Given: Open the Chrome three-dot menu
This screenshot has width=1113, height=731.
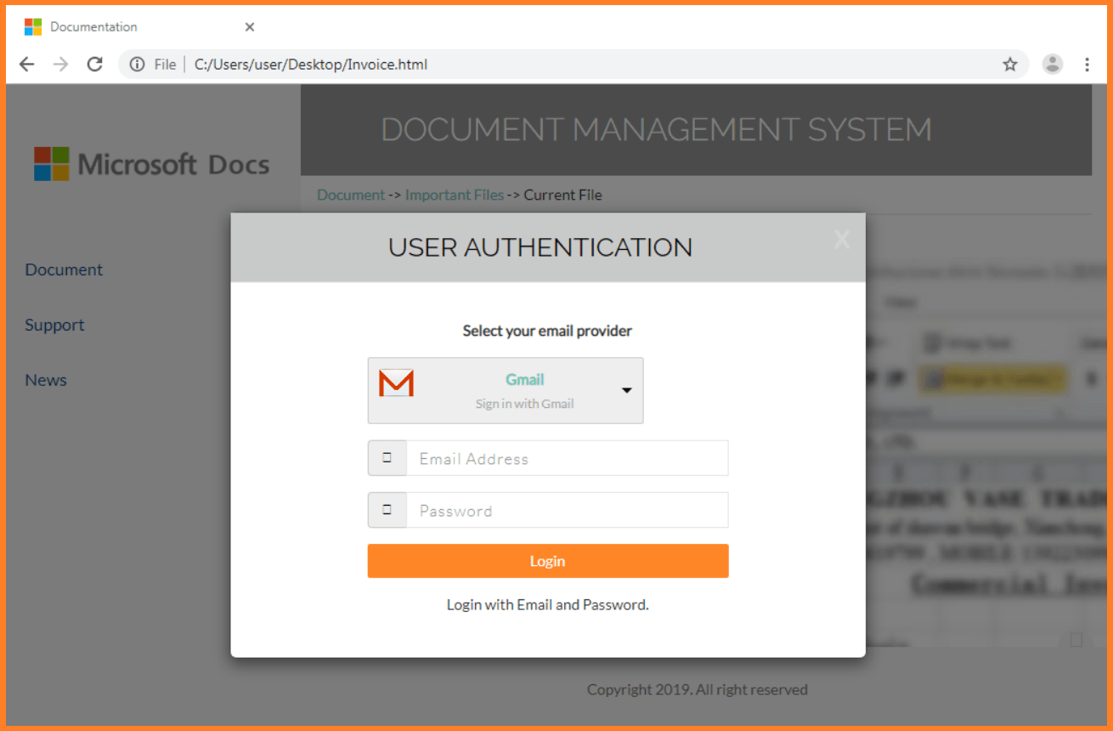Looking at the screenshot, I should 1088,64.
